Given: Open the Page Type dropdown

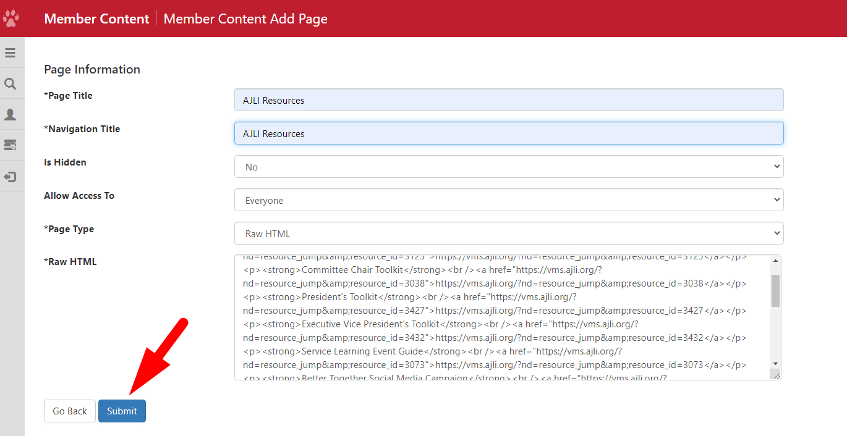Looking at the screenshot, I should pos(509,233).
